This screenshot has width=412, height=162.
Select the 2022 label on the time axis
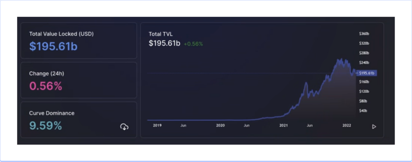coord(347,126)
